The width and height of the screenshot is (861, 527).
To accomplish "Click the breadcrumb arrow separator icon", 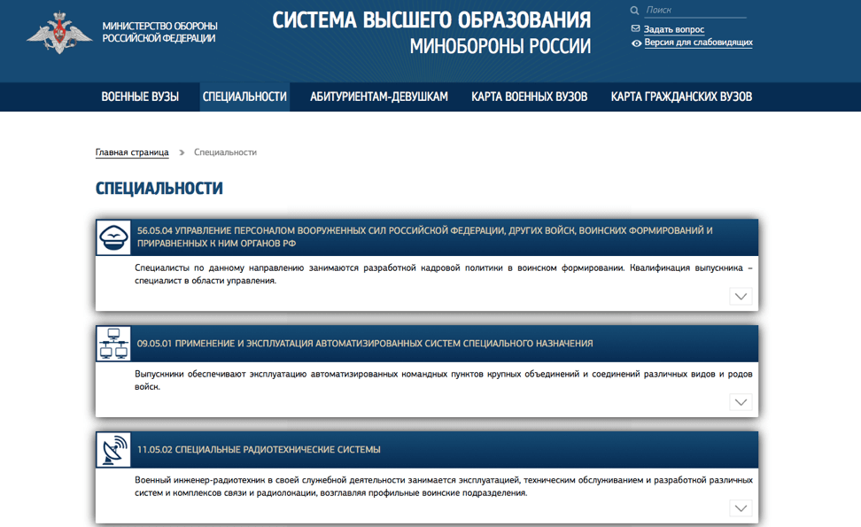I will pyautogui.click(x=182, y=152).
